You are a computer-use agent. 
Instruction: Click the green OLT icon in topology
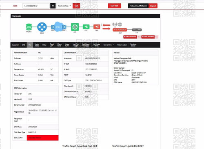click(x=75, y=27)
